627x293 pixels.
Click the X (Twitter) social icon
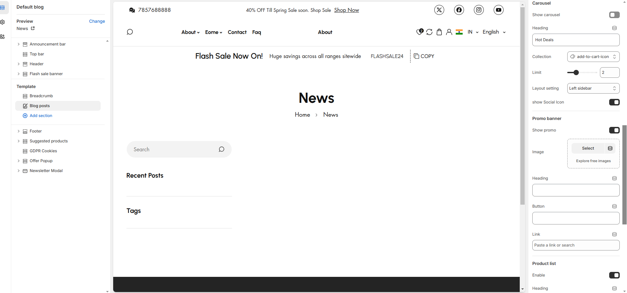point(439,10)
